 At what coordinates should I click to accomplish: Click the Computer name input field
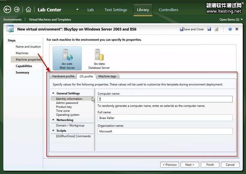pyautogui.click(x=165, y=99)
